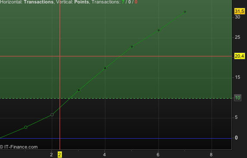This screenshot has height=158, width=247.
Task: Click the equity curve point at transaction 1
Action: pyautogui.click(x=25, y=127)
